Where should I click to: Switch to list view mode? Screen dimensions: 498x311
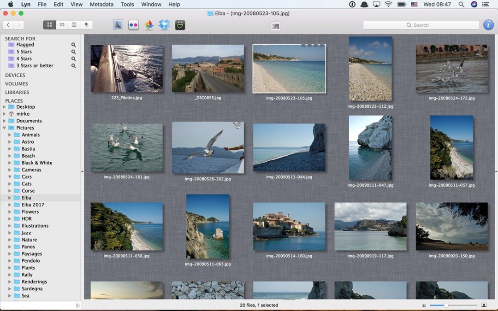click(74, 25)
